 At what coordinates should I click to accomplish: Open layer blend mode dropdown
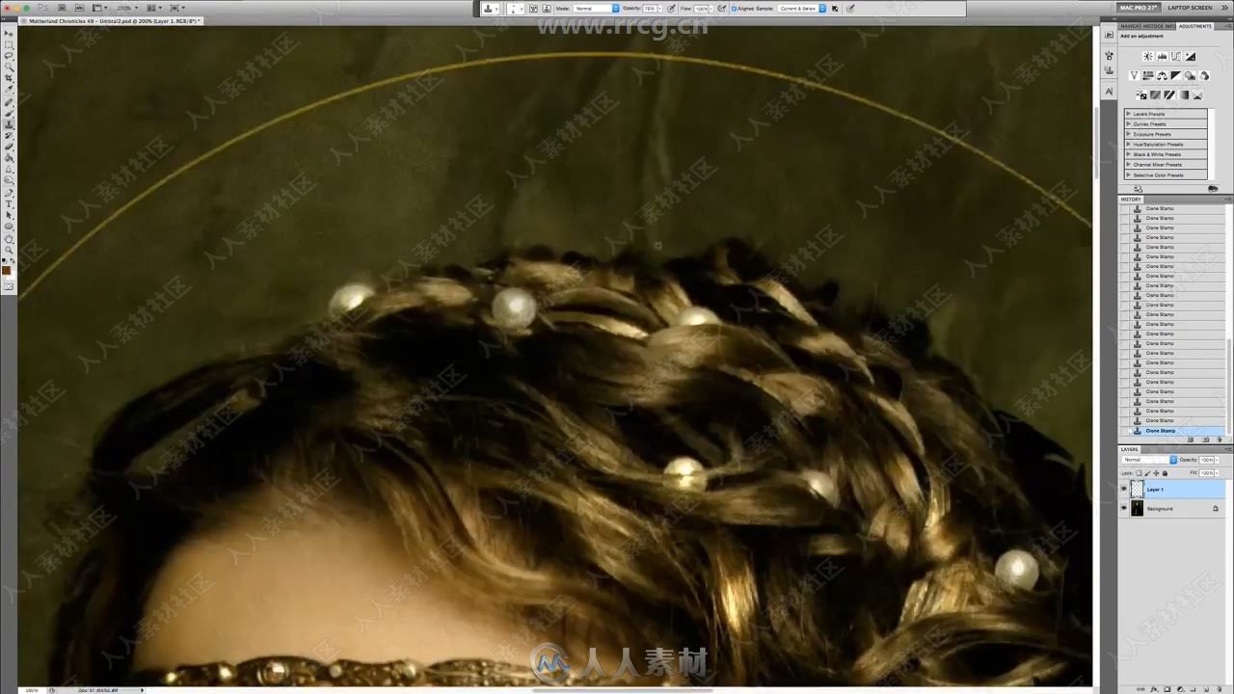[1150, 460]
